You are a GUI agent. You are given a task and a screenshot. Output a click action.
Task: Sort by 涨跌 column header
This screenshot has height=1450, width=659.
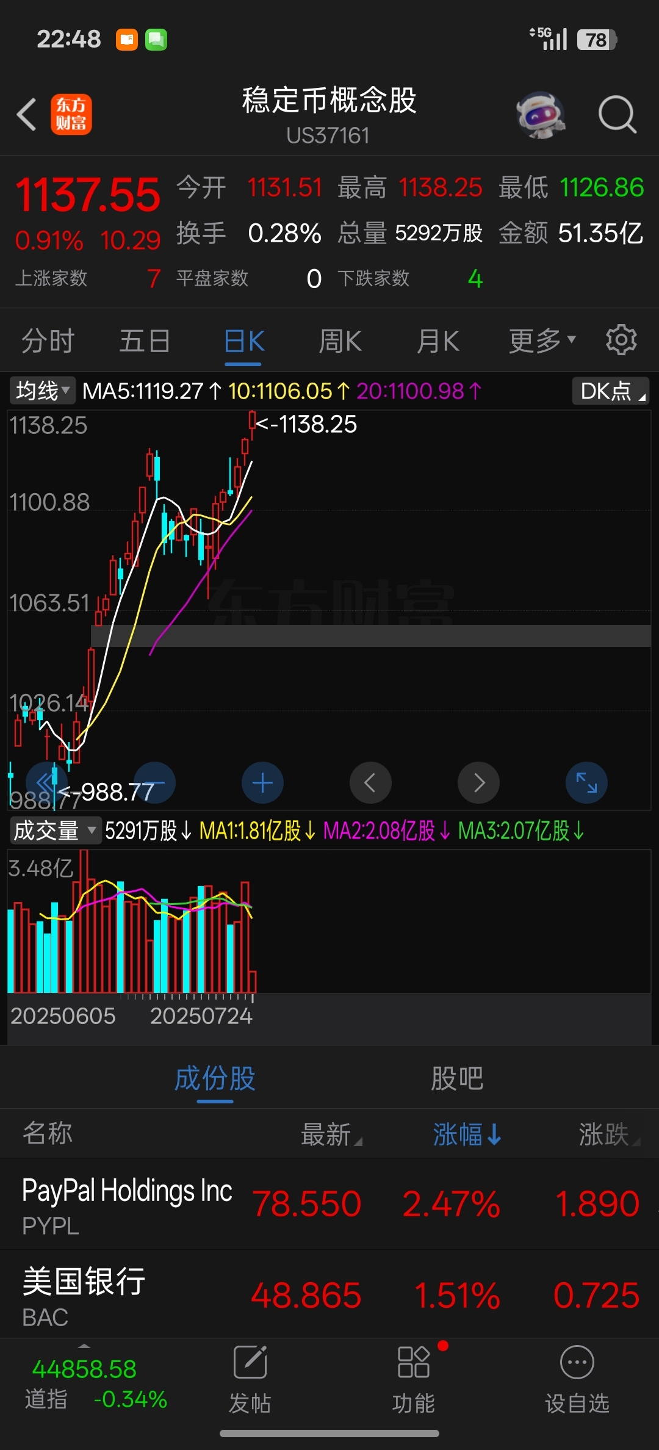point(609,1134)
